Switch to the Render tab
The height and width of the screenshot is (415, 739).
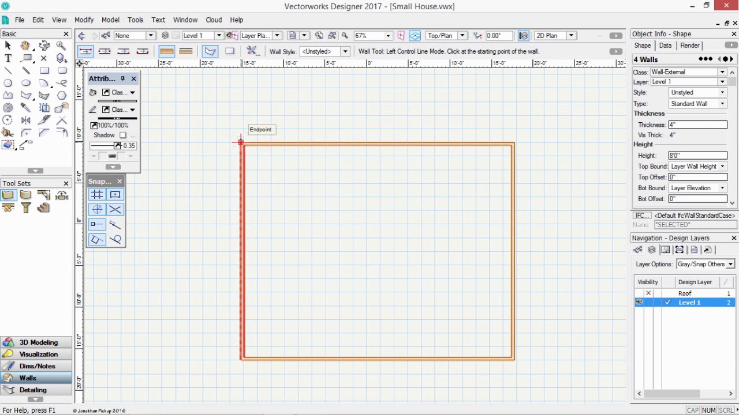(x=689, y=46)
